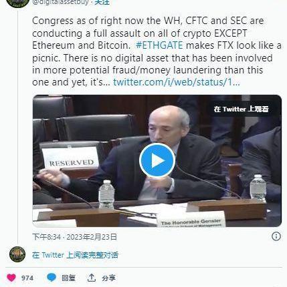
Task: Click the 在 Twitter 上观看 button
Action: (x=242, y=109)
